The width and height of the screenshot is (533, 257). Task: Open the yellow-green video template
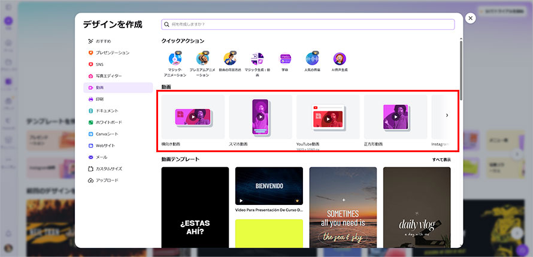(x=269, y=234)
